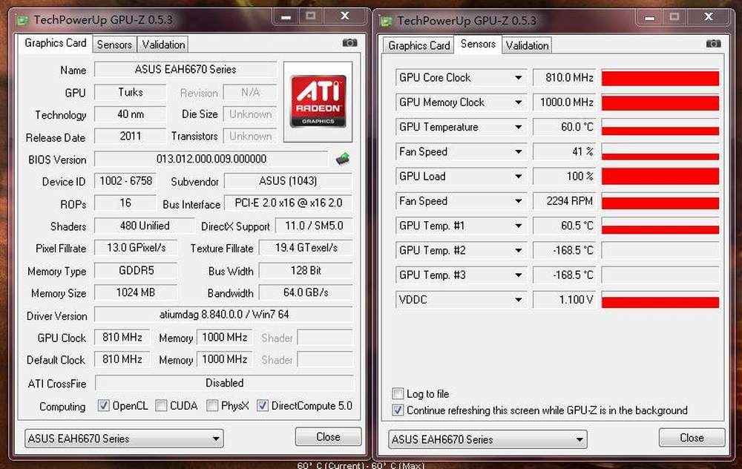Uncheck Continue refreshing while in background
The image size is (742, 469).
point(398,410)
